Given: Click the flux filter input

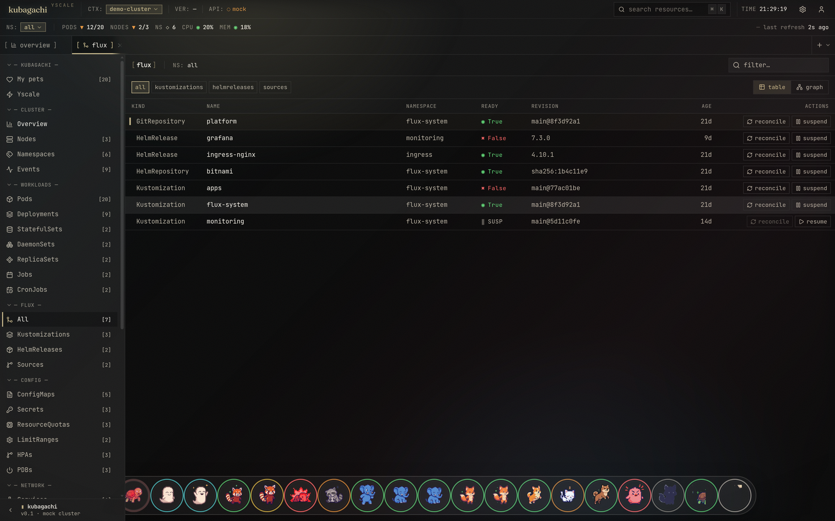Looking at the screenshot, I should pos(779,65).
